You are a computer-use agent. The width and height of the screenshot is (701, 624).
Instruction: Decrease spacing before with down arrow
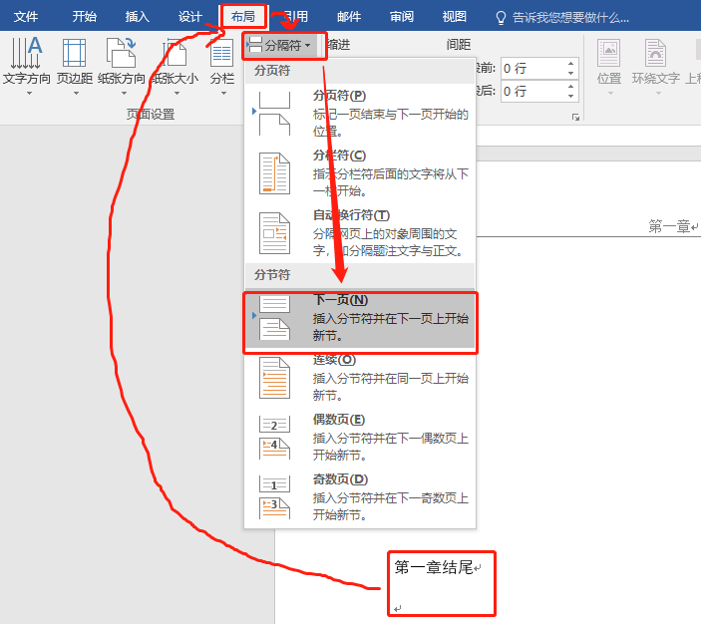pyautogui.click(x=571, y=74)
